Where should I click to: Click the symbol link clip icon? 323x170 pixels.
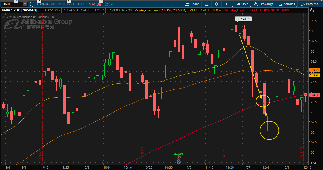[x=31, y=4]
